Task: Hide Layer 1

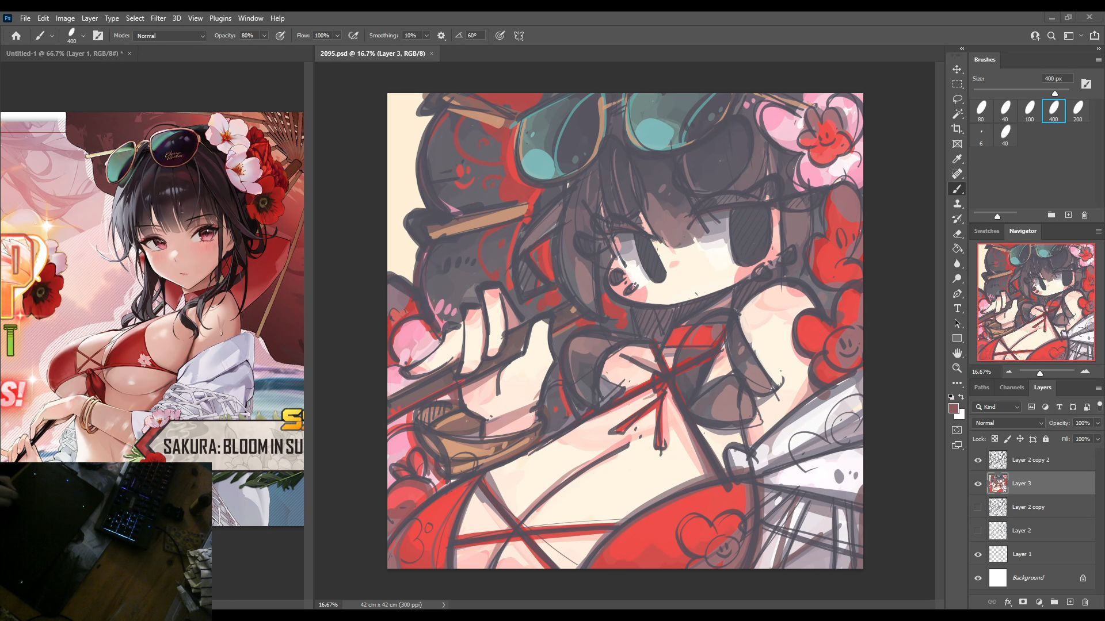Action: [978, 554]
